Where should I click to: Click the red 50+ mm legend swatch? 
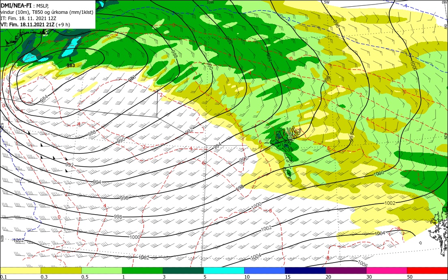pyautogui.click(x=427, y=271)
